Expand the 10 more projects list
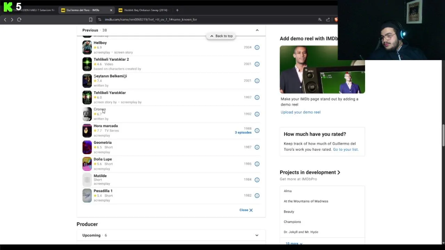 click(x=294, y=244)
